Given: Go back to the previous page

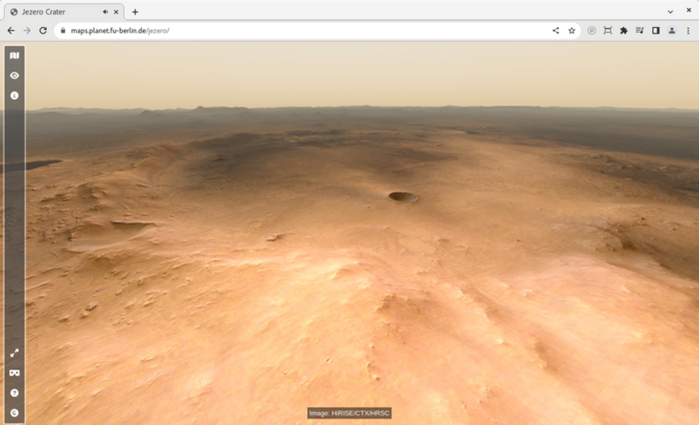Looking at the screenshot, I should [10, 31].
